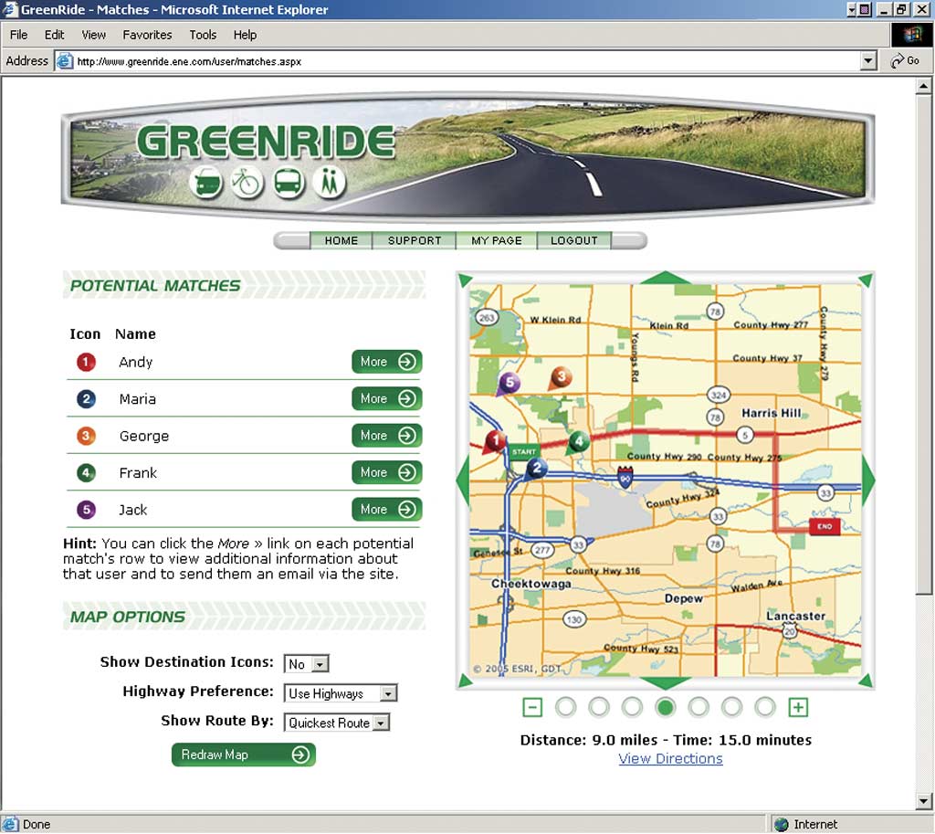Select first zoom level radio circle

coord(565,708)
